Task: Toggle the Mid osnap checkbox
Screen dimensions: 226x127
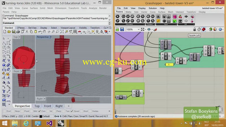Action: [x=31, y=111]
